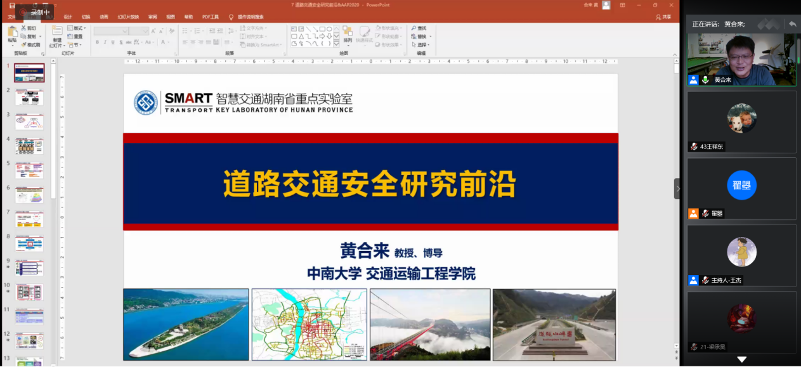The image size is (801, 367).
Task: Click the Paste (粘贴) clipboard icon
Action: 11,32
